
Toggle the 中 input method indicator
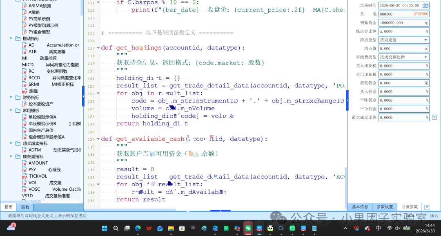[x=378, y=228]
